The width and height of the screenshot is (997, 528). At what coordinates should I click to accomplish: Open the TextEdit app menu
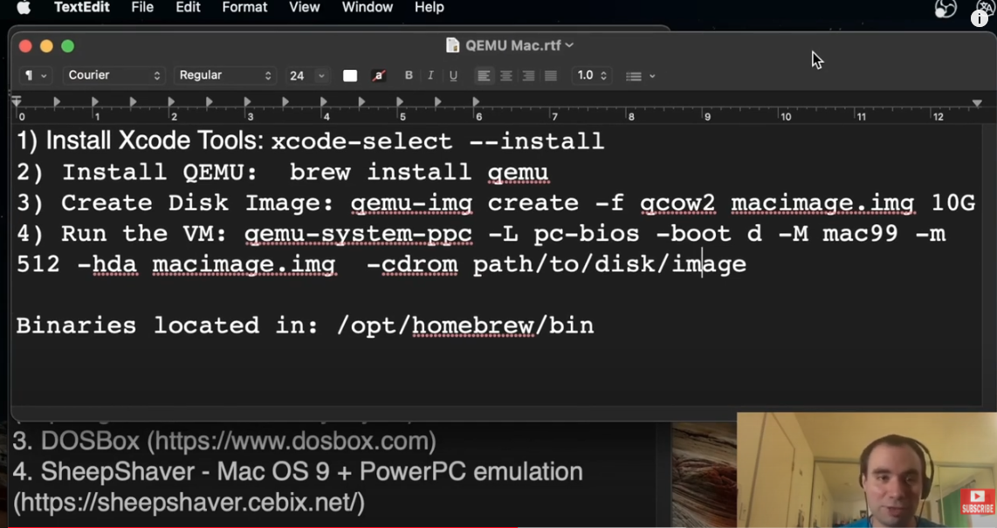(x=81, y=8)
